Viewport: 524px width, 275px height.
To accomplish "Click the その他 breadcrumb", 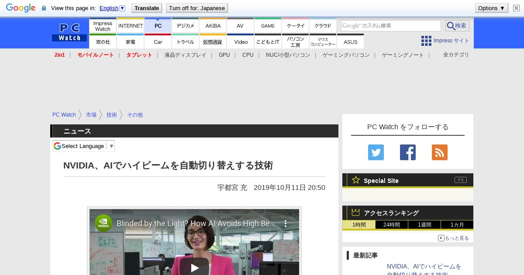I will click(x=135, y=115).
